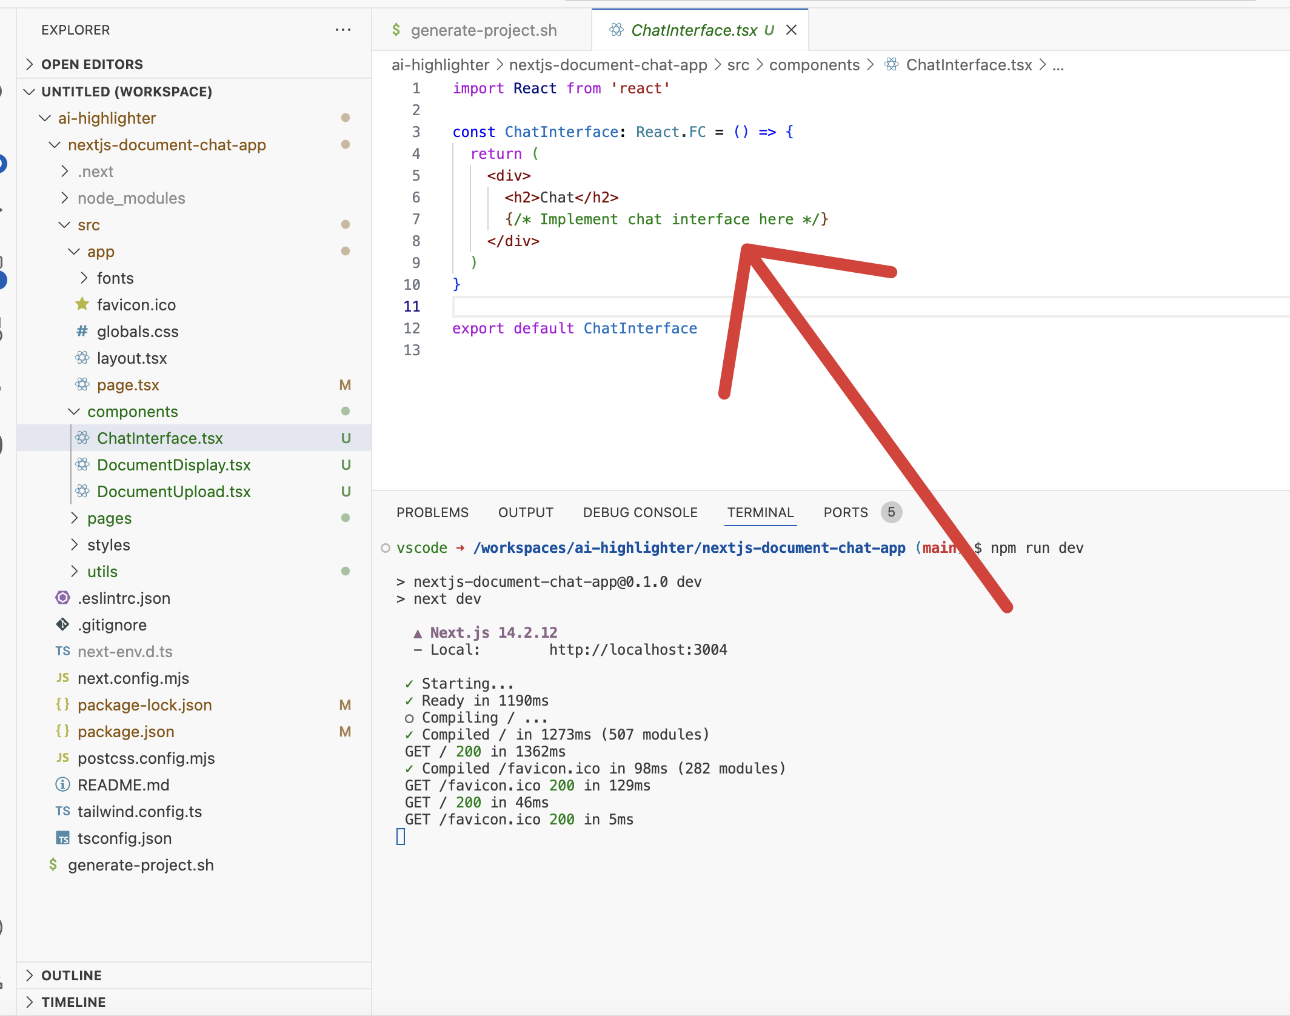Viewport: 1290px width, 1016px height.
Task: Click the dollar icon of generate-project.sh file
Action: [x=53, y=864]
